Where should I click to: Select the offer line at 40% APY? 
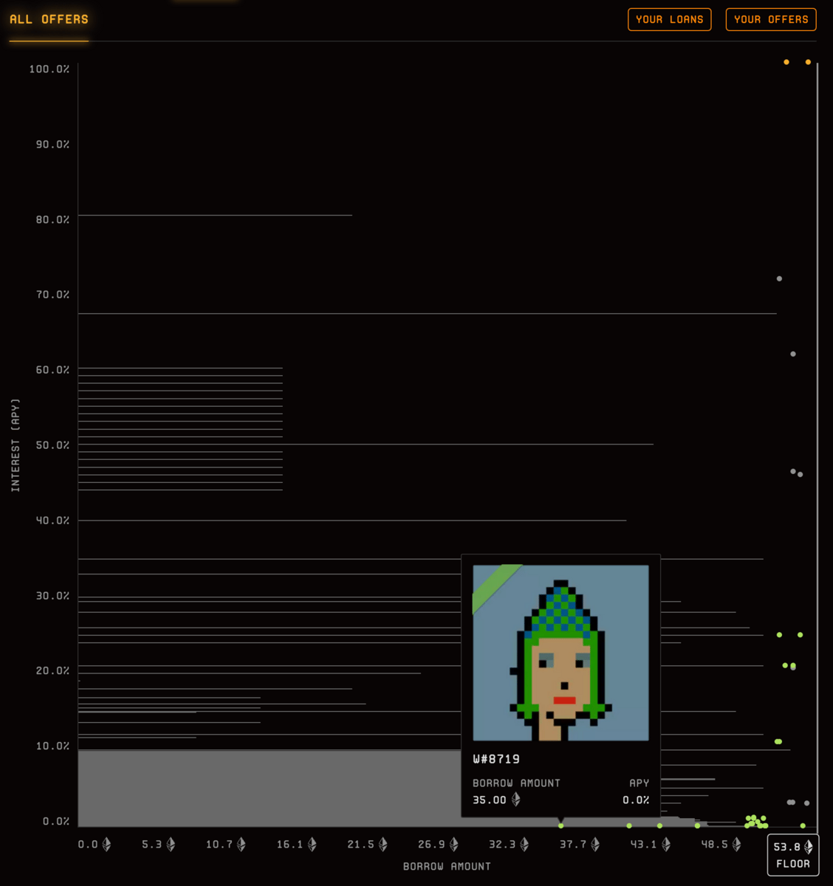(x=352, y=520)
